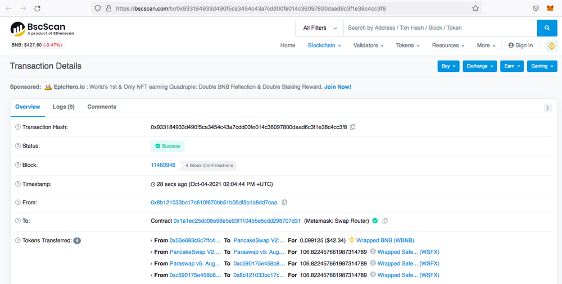Expand the More menu
This screenshot has height=284, width=562.
[486, 45]
